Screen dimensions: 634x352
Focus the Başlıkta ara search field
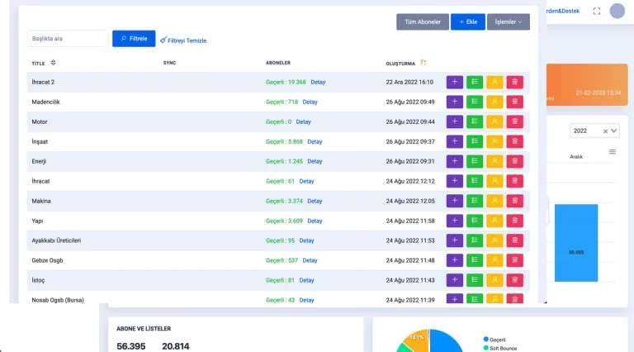pos(68,39)
